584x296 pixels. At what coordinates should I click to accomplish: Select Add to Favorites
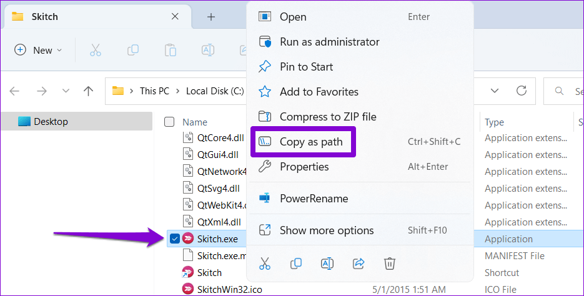point(360,92)
